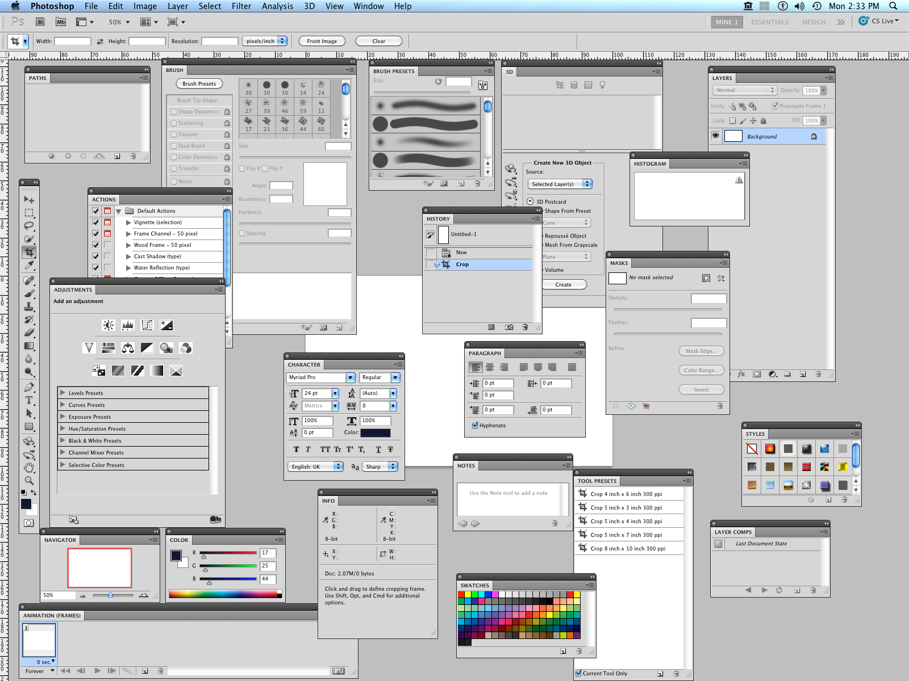Image resolution: width=909 pixels, height=681 pixels.
Task: Select the Zoom tool in the toolbox
Action: 29,480
